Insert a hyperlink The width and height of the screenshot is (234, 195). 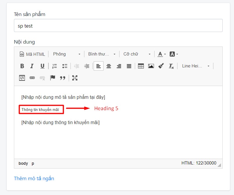32,78
